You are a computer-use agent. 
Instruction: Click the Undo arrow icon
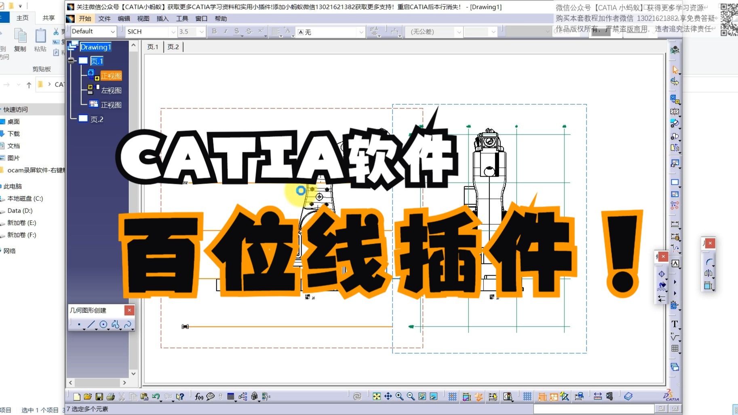tap(156, 396)
